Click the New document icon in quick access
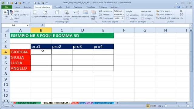194x109 pixels. 8,3
